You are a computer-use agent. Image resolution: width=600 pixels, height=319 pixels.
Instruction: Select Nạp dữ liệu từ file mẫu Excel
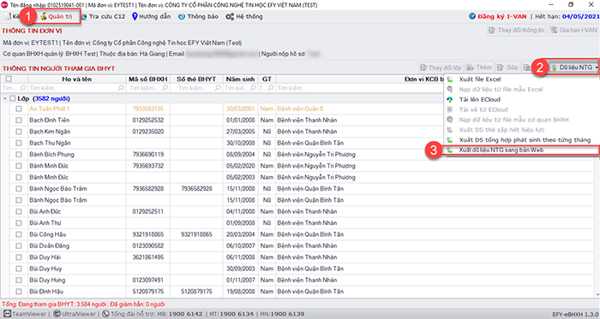coord(501,89)
